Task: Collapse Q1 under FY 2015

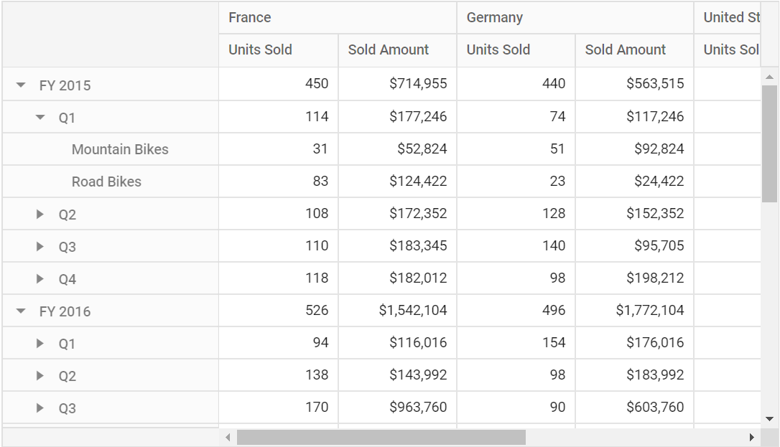Action: pyautogui.click(x=40, y=117)
